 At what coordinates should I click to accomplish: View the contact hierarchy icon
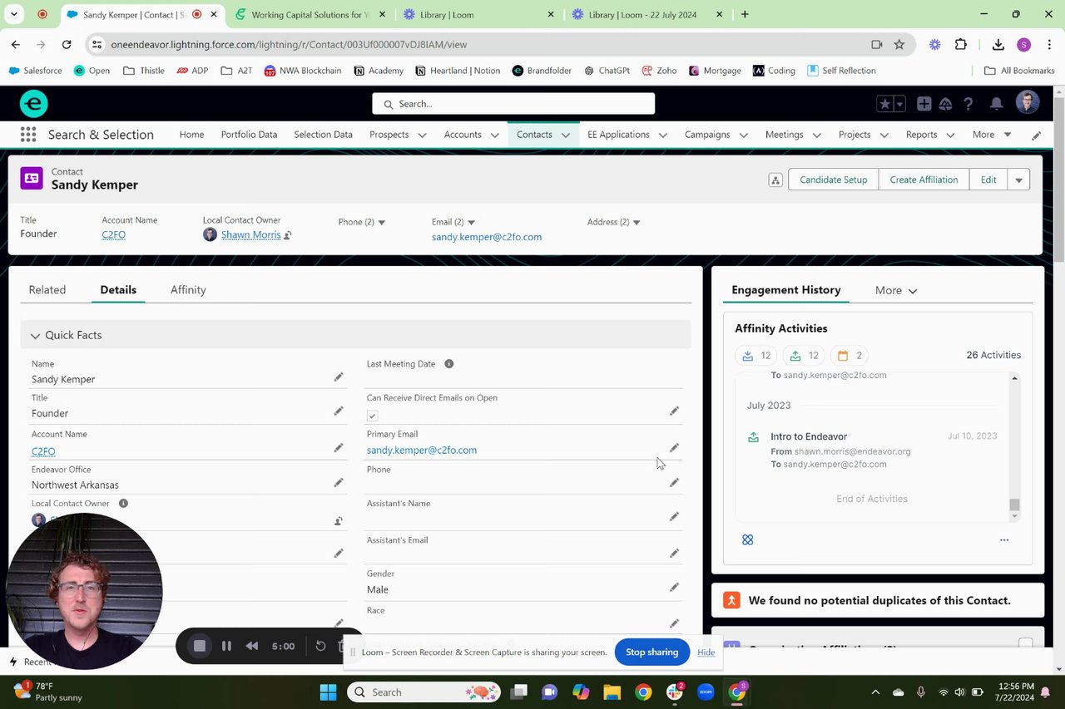tap(775, 180)
